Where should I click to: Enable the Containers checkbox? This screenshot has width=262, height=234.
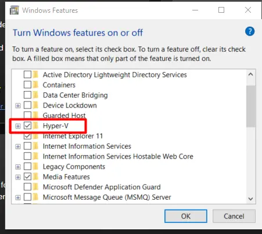pos(27,85)
